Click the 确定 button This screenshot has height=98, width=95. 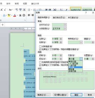click(76, 95)
